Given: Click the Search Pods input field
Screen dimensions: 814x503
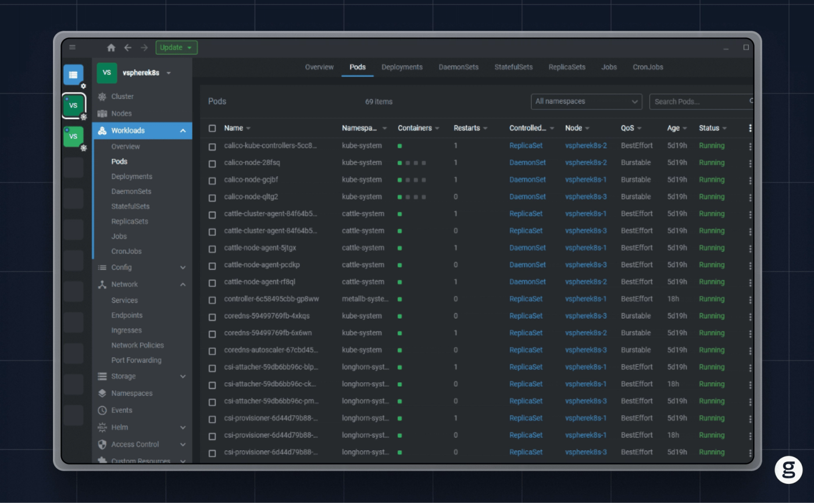Looking at the screenshot, I should pos(701,102).
